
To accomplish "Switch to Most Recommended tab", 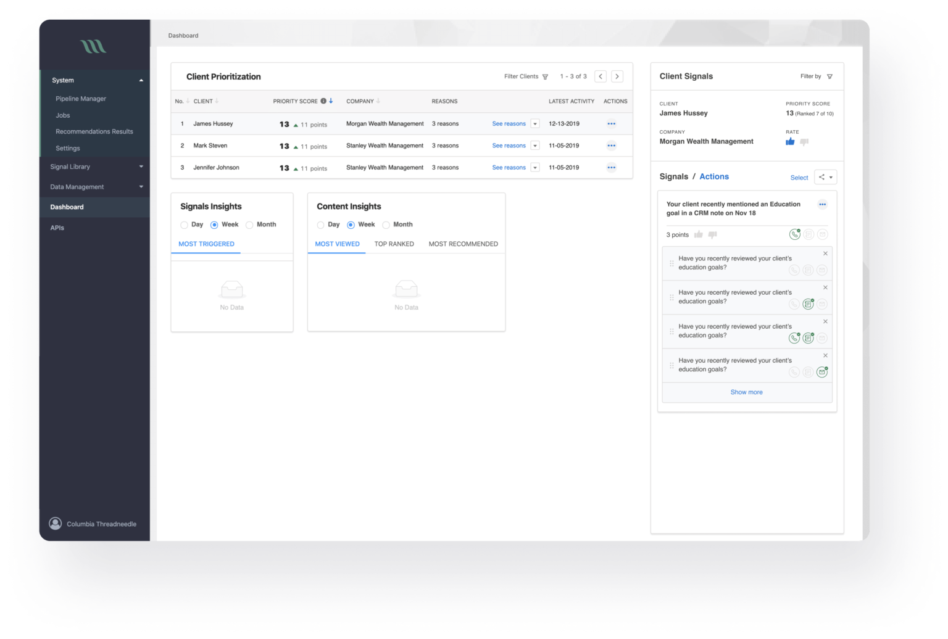I will (464, 244).
